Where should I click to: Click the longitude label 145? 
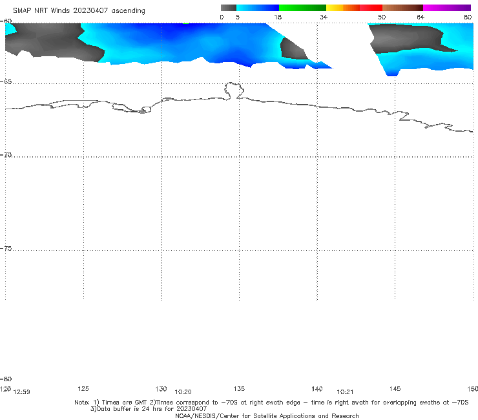(x=395, y=388)
